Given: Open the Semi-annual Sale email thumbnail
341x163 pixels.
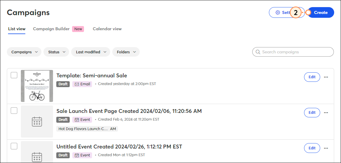Looking at the screenshot, I should 37,86.
